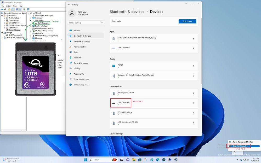Open Privacy & security settings
This screenshot has height=163, width=261.
pyautogui.click(x=86, y=79)
